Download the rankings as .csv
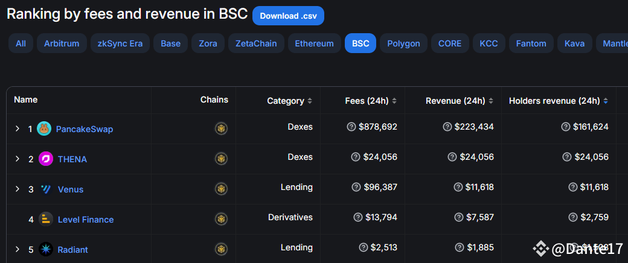Viewport: 628px width, 263px height. [289, 16]
